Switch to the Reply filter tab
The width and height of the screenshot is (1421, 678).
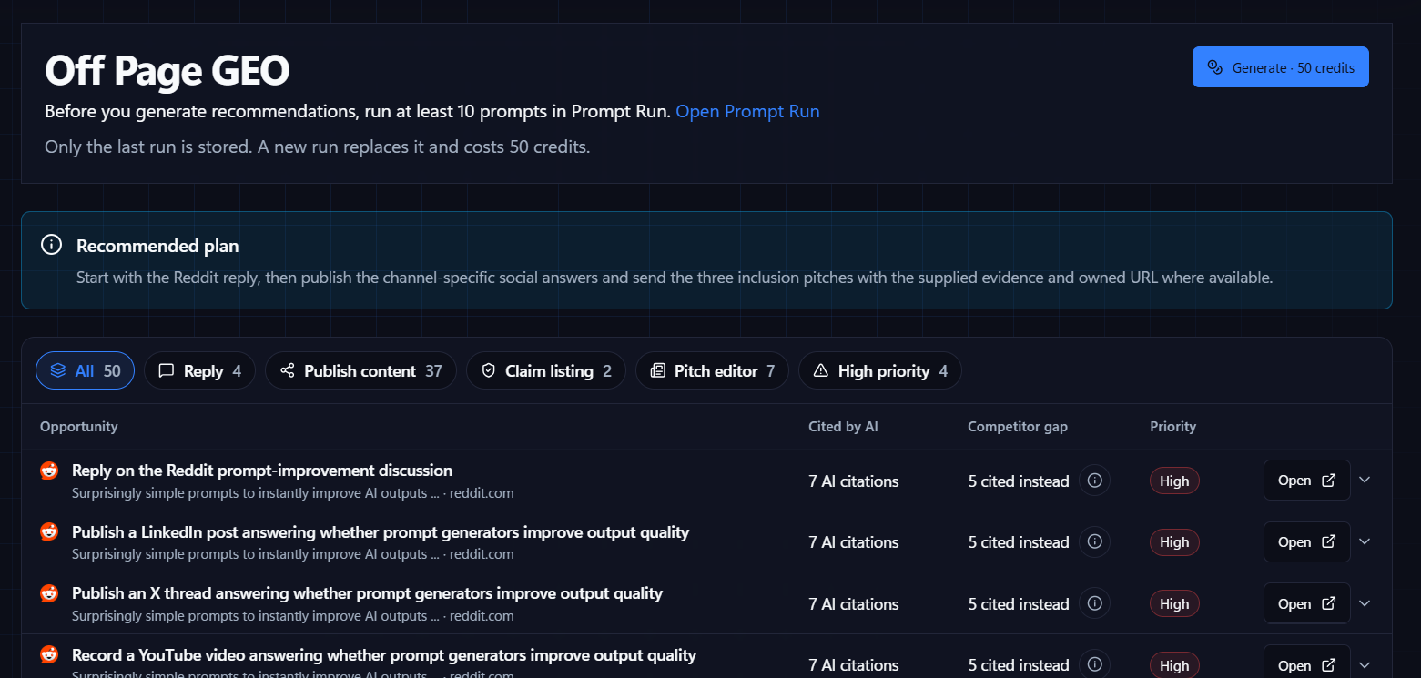coord(199,370)
